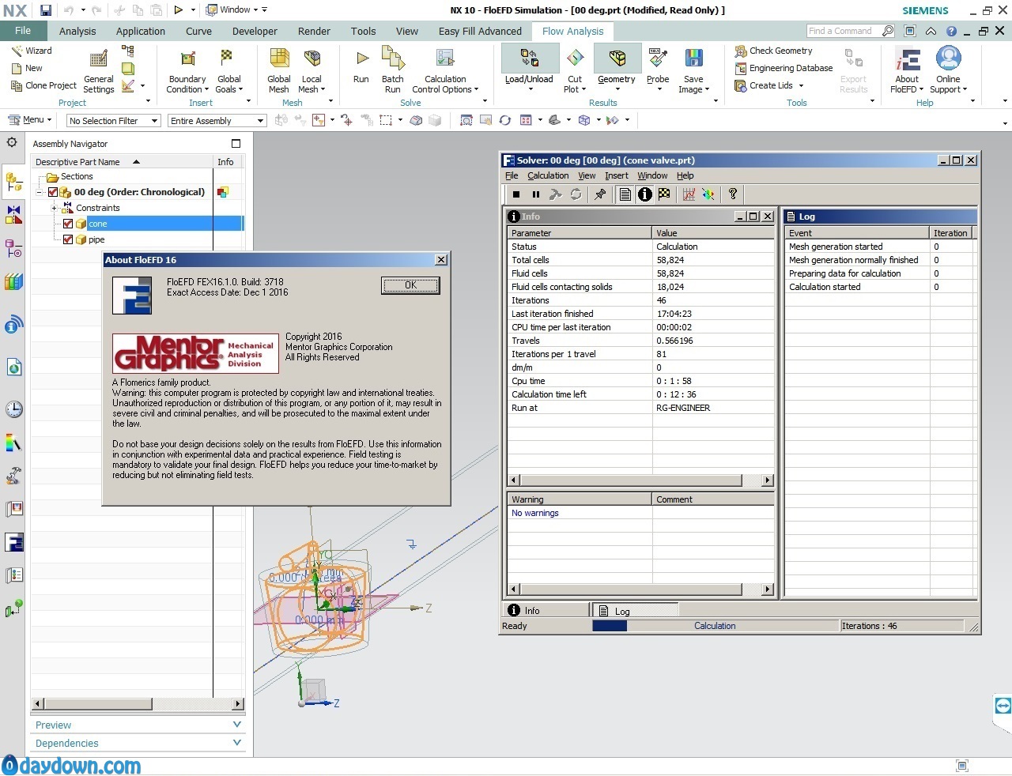Open the FloEFD Wizard
1012x776 pixels.
pyautogui.click(x=32, y=51)
